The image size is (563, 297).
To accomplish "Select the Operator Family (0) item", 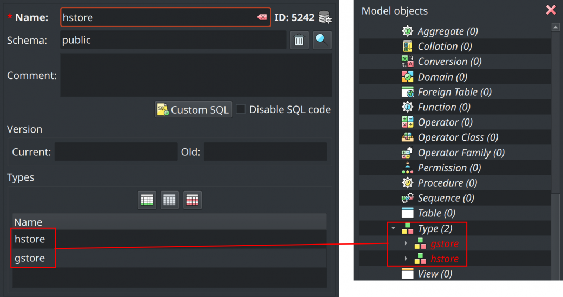I will click(461, 153).
